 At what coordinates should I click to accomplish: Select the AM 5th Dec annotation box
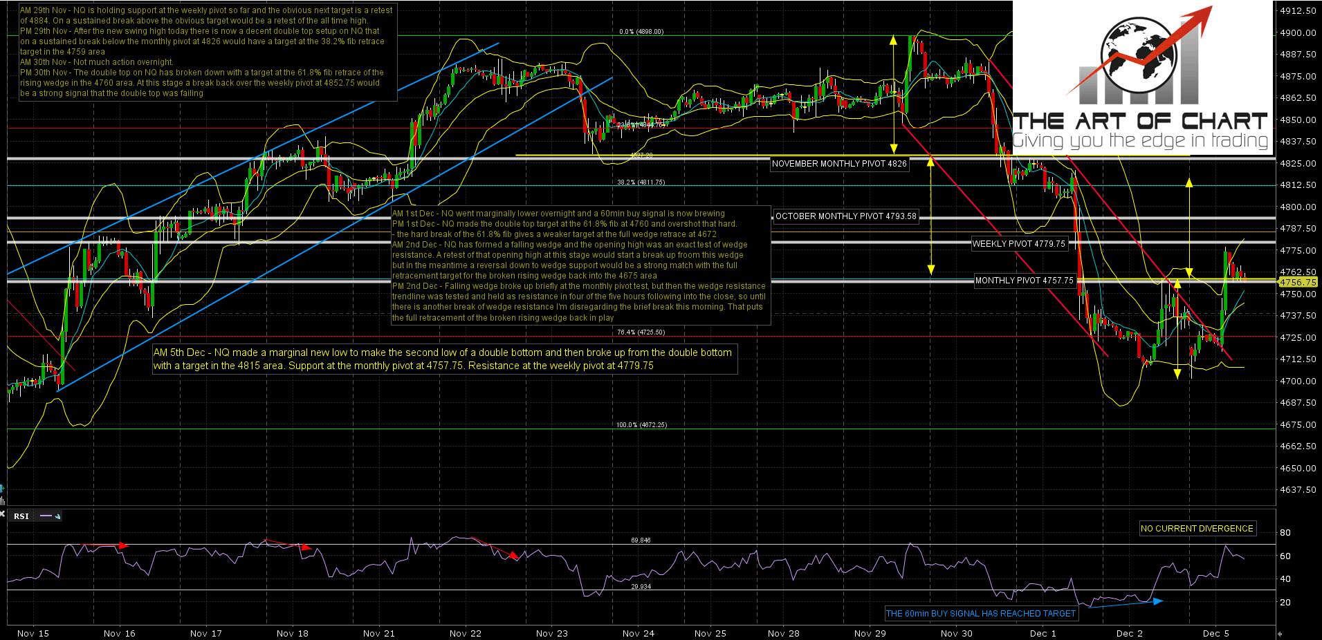443,359
